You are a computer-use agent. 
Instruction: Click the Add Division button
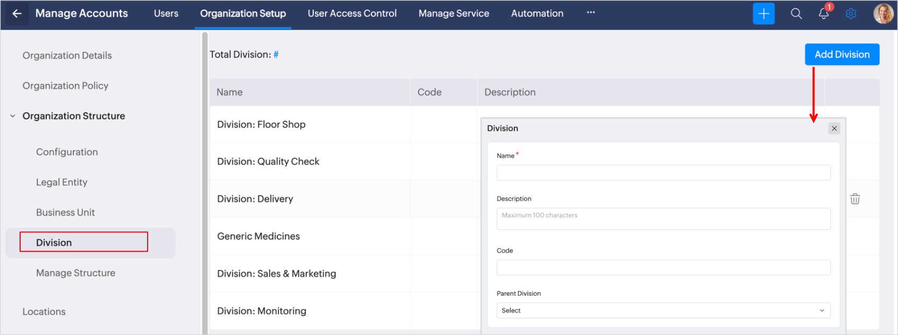pos(841,54)
